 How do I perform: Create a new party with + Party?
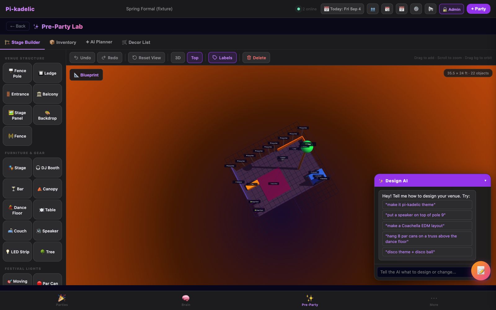point(478,9)
